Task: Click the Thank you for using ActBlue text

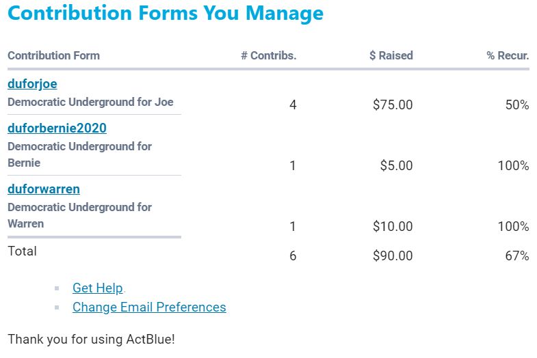Action: tap(91, 339)
